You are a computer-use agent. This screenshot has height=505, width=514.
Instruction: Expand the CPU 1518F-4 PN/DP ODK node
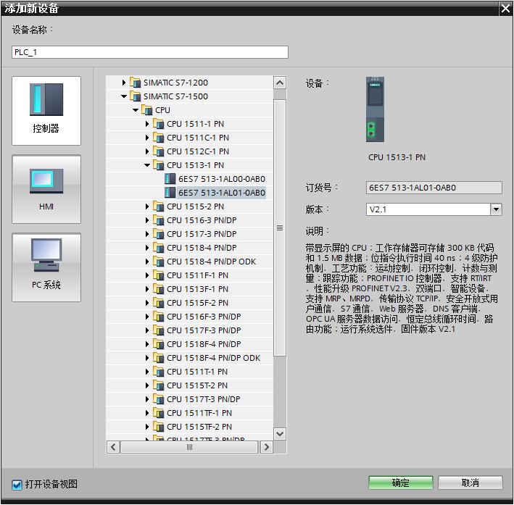click(x=147, y=358)
